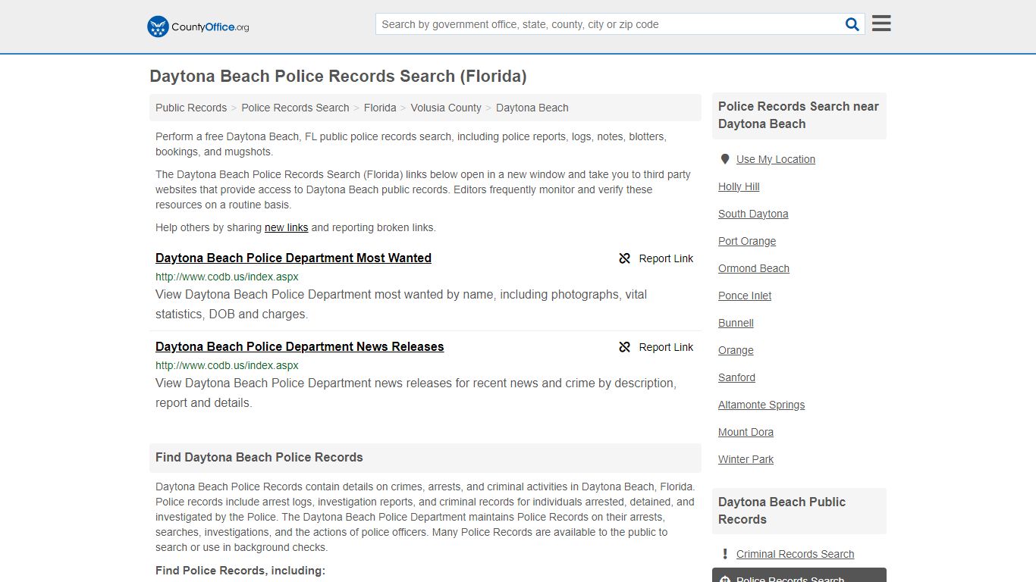Viewport: 1036px width, 582px height.
Task: Open Winter Park link
Action: [746, 459]
